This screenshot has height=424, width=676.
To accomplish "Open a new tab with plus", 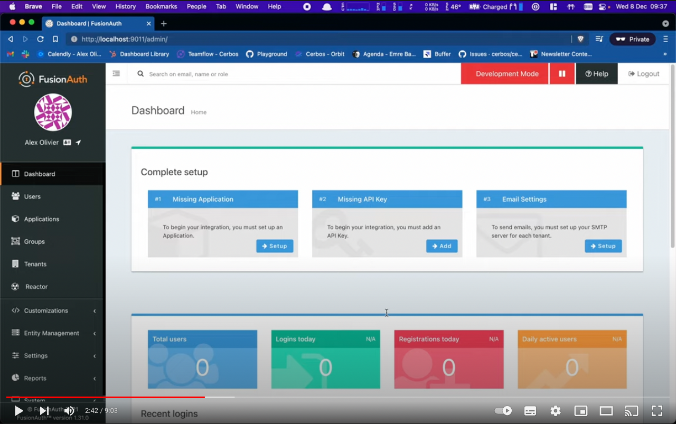I will 164,23.
